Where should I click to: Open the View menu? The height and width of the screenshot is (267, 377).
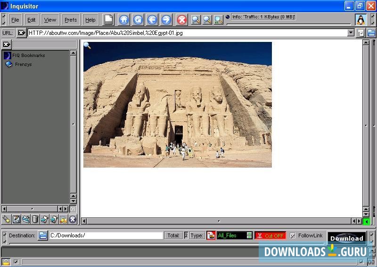[x=50, y=20]
